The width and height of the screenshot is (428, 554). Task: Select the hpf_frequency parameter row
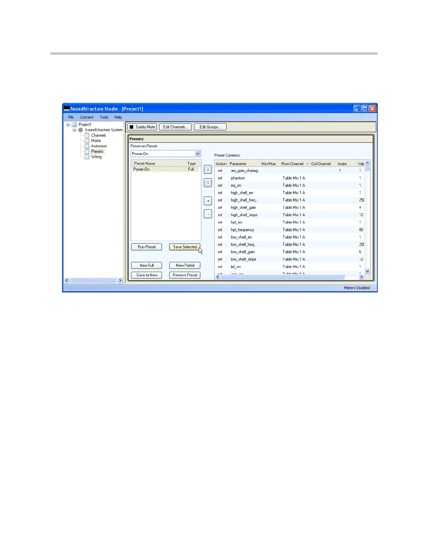tap(290, 230)
